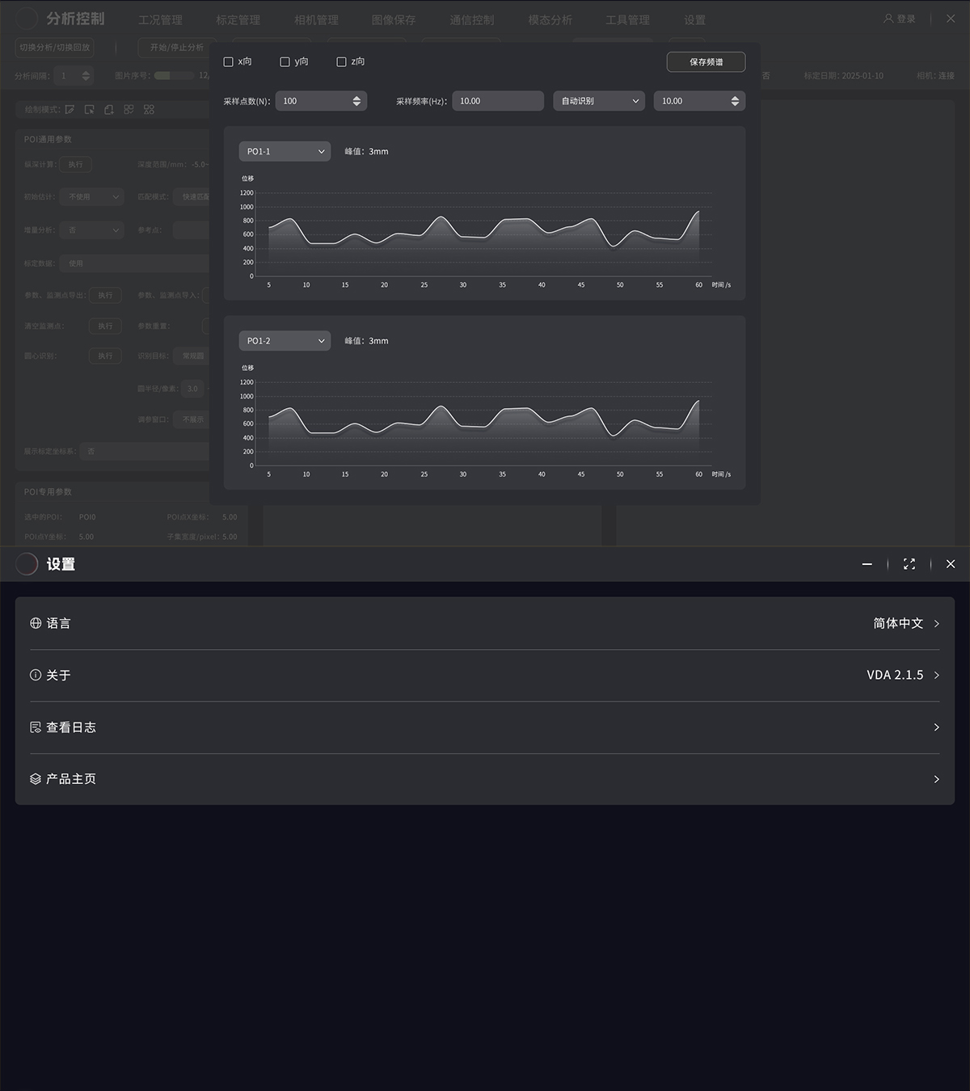Close the 分析控制 main window
The width and height of the screenshot is (970, 1091).
tap(951, 19)
